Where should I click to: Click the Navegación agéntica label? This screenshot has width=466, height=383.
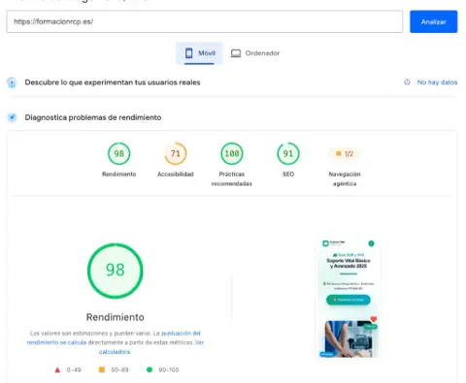click(345, 178)
